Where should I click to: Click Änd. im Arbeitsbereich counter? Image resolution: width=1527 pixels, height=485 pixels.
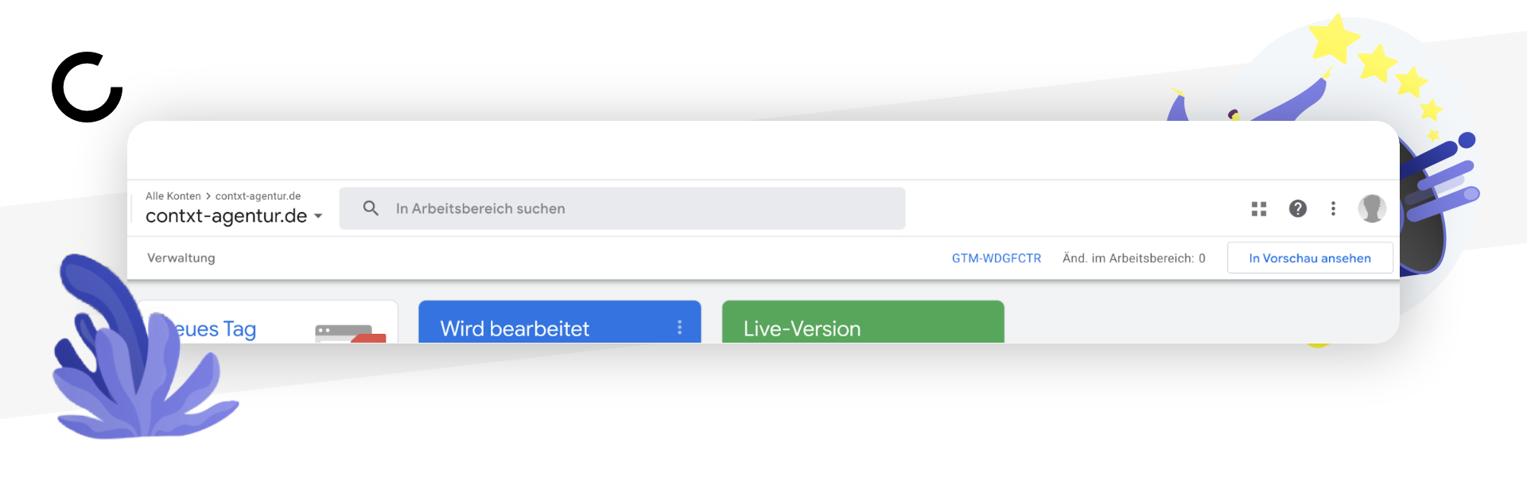click(x=1134, y=258)
